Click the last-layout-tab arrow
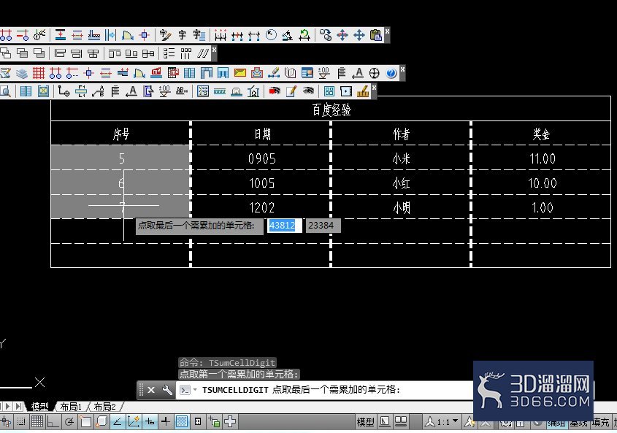The width and height of the screenshot is (617, 433). coord(18,406)
